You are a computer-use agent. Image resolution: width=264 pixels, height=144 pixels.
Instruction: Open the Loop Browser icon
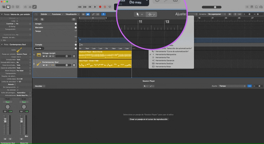point(256,7)
